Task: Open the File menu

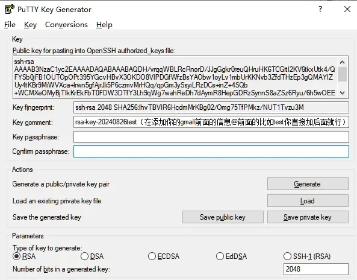Action: click(x=10, y=25)
